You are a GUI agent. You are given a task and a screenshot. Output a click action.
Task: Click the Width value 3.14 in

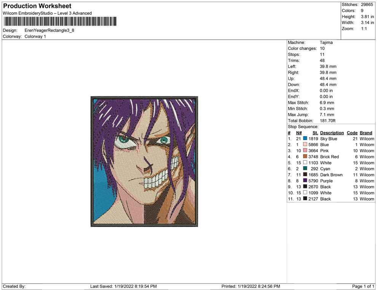point(367,22)
